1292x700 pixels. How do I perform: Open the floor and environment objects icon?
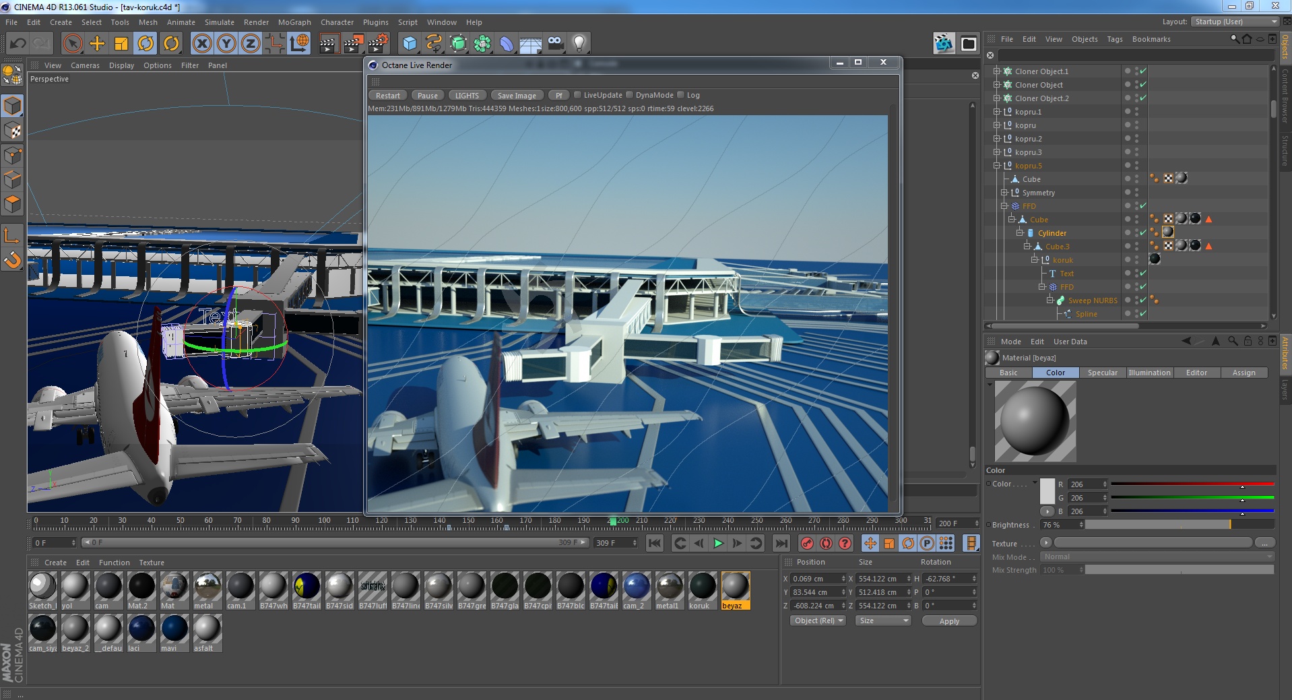[x=531, y=44]
